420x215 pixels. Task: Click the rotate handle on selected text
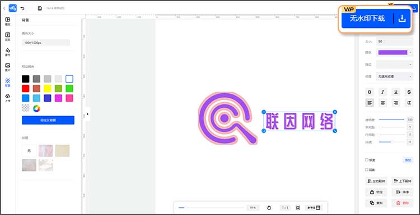click(264, 131)
